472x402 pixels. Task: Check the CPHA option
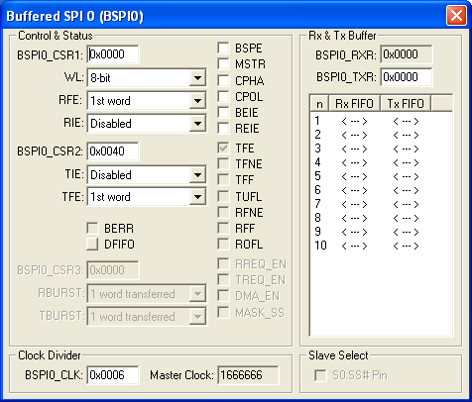223,80
